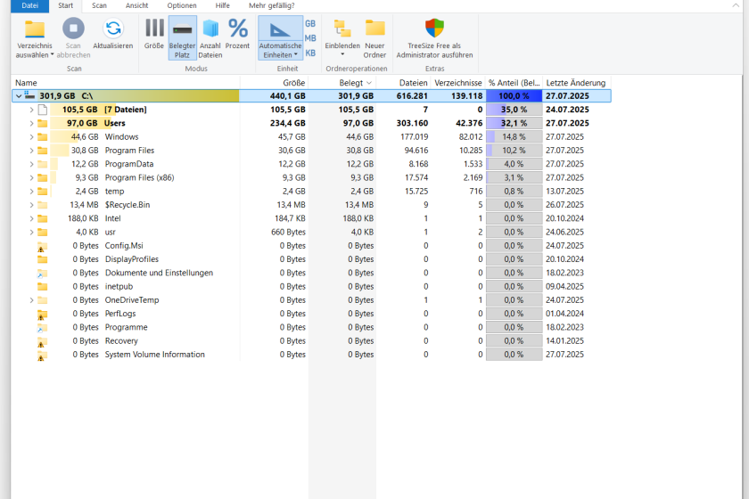Expand the [7 Dateien] node
This screenshot has height=499, width=749.
pyautogui.click(x=31, y=110)
